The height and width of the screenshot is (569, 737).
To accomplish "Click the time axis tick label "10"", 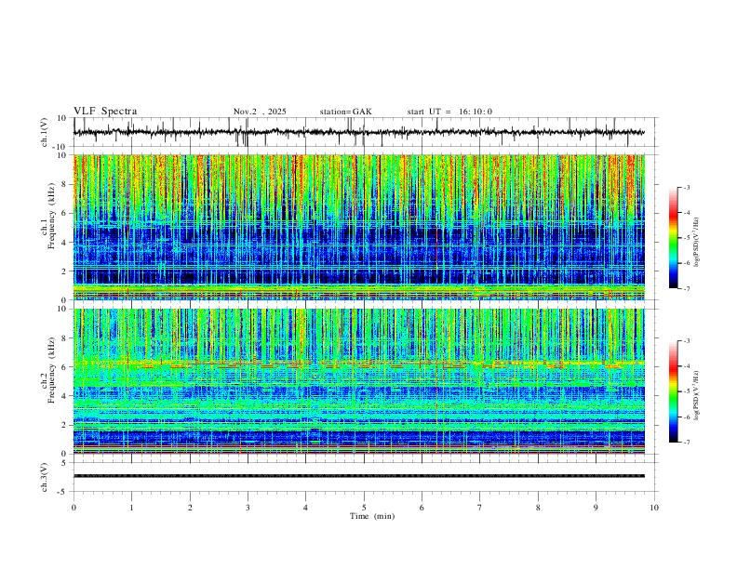I will click(x=654, y=508).
